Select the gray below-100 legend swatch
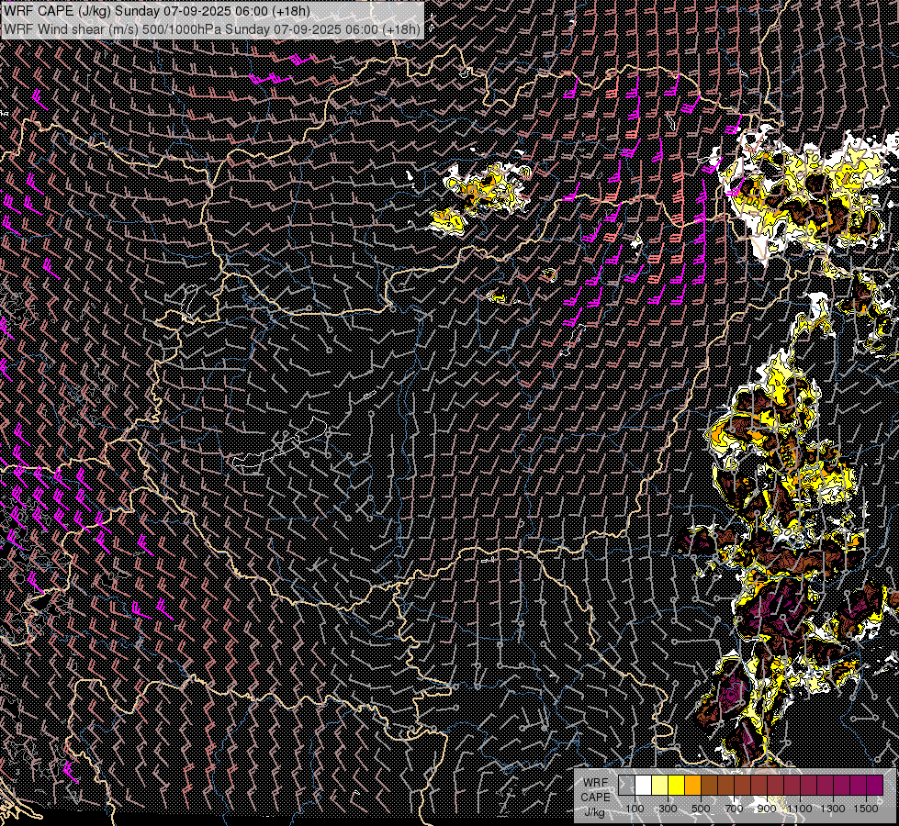The image size is (899, 826). [626, 785]
